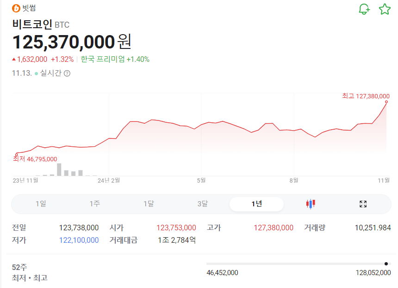Select the 1주 period option

(95, 204)
